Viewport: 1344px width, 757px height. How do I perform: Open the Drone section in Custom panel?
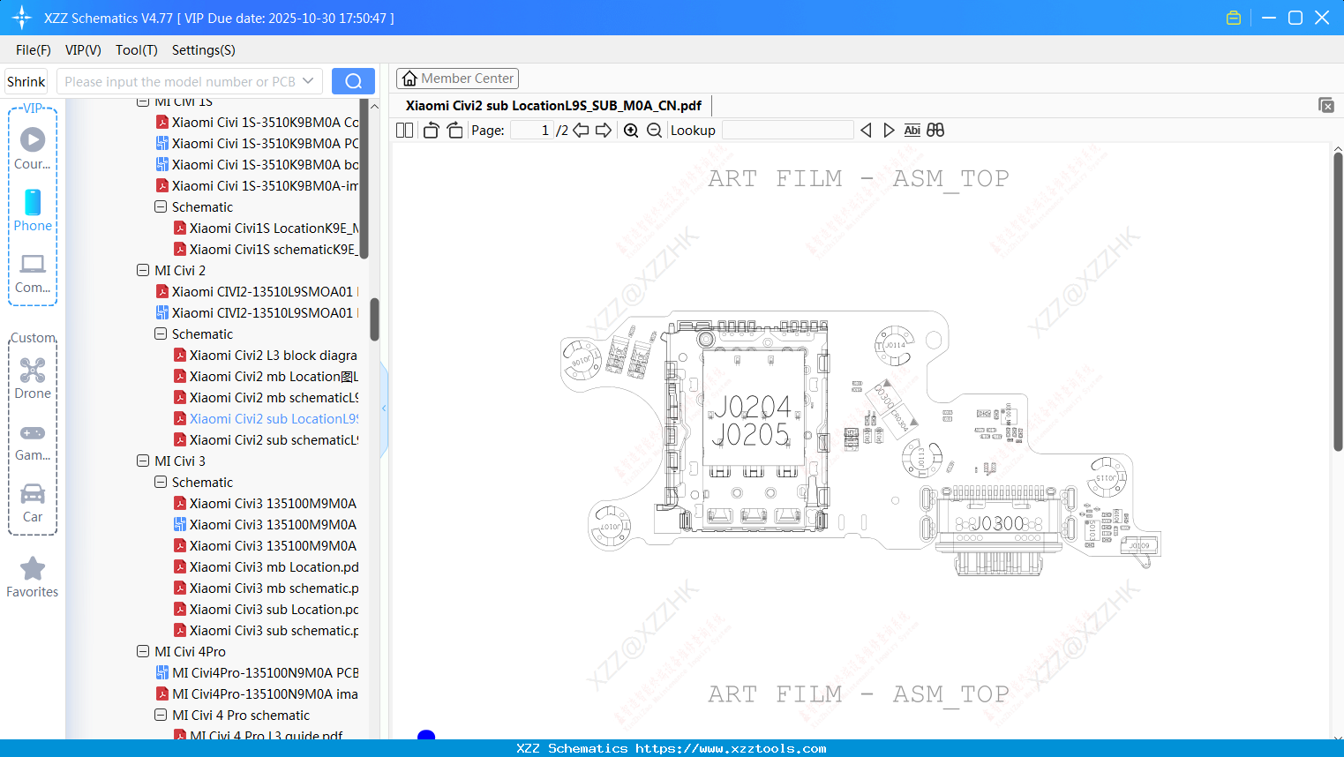[33, 379]
